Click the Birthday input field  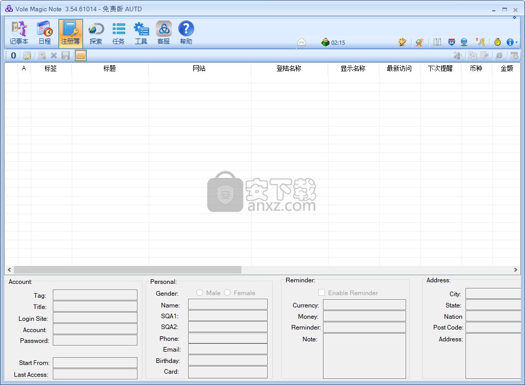[228, 360]
